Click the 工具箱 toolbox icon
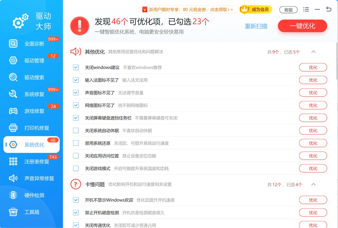 [13, 212]
